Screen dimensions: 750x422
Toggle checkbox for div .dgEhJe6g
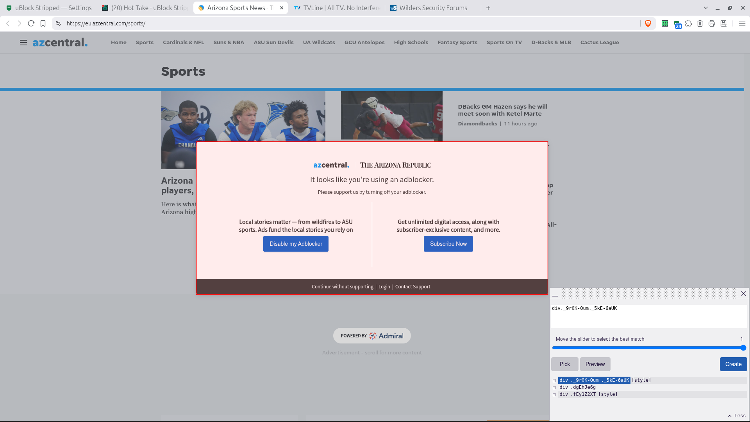point(554,387)
